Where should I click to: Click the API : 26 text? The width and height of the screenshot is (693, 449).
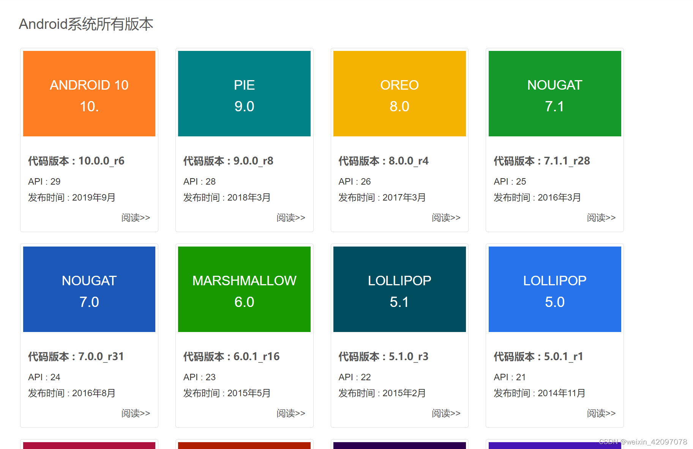[x=355, y=182]
